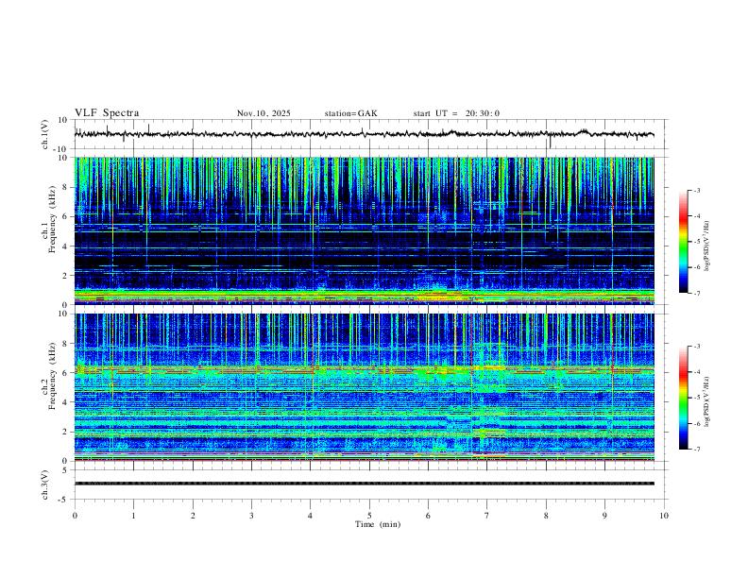Click the 'start UT = 20:30:0' text
The image size is (748, 578).
[x=456, y=113]
